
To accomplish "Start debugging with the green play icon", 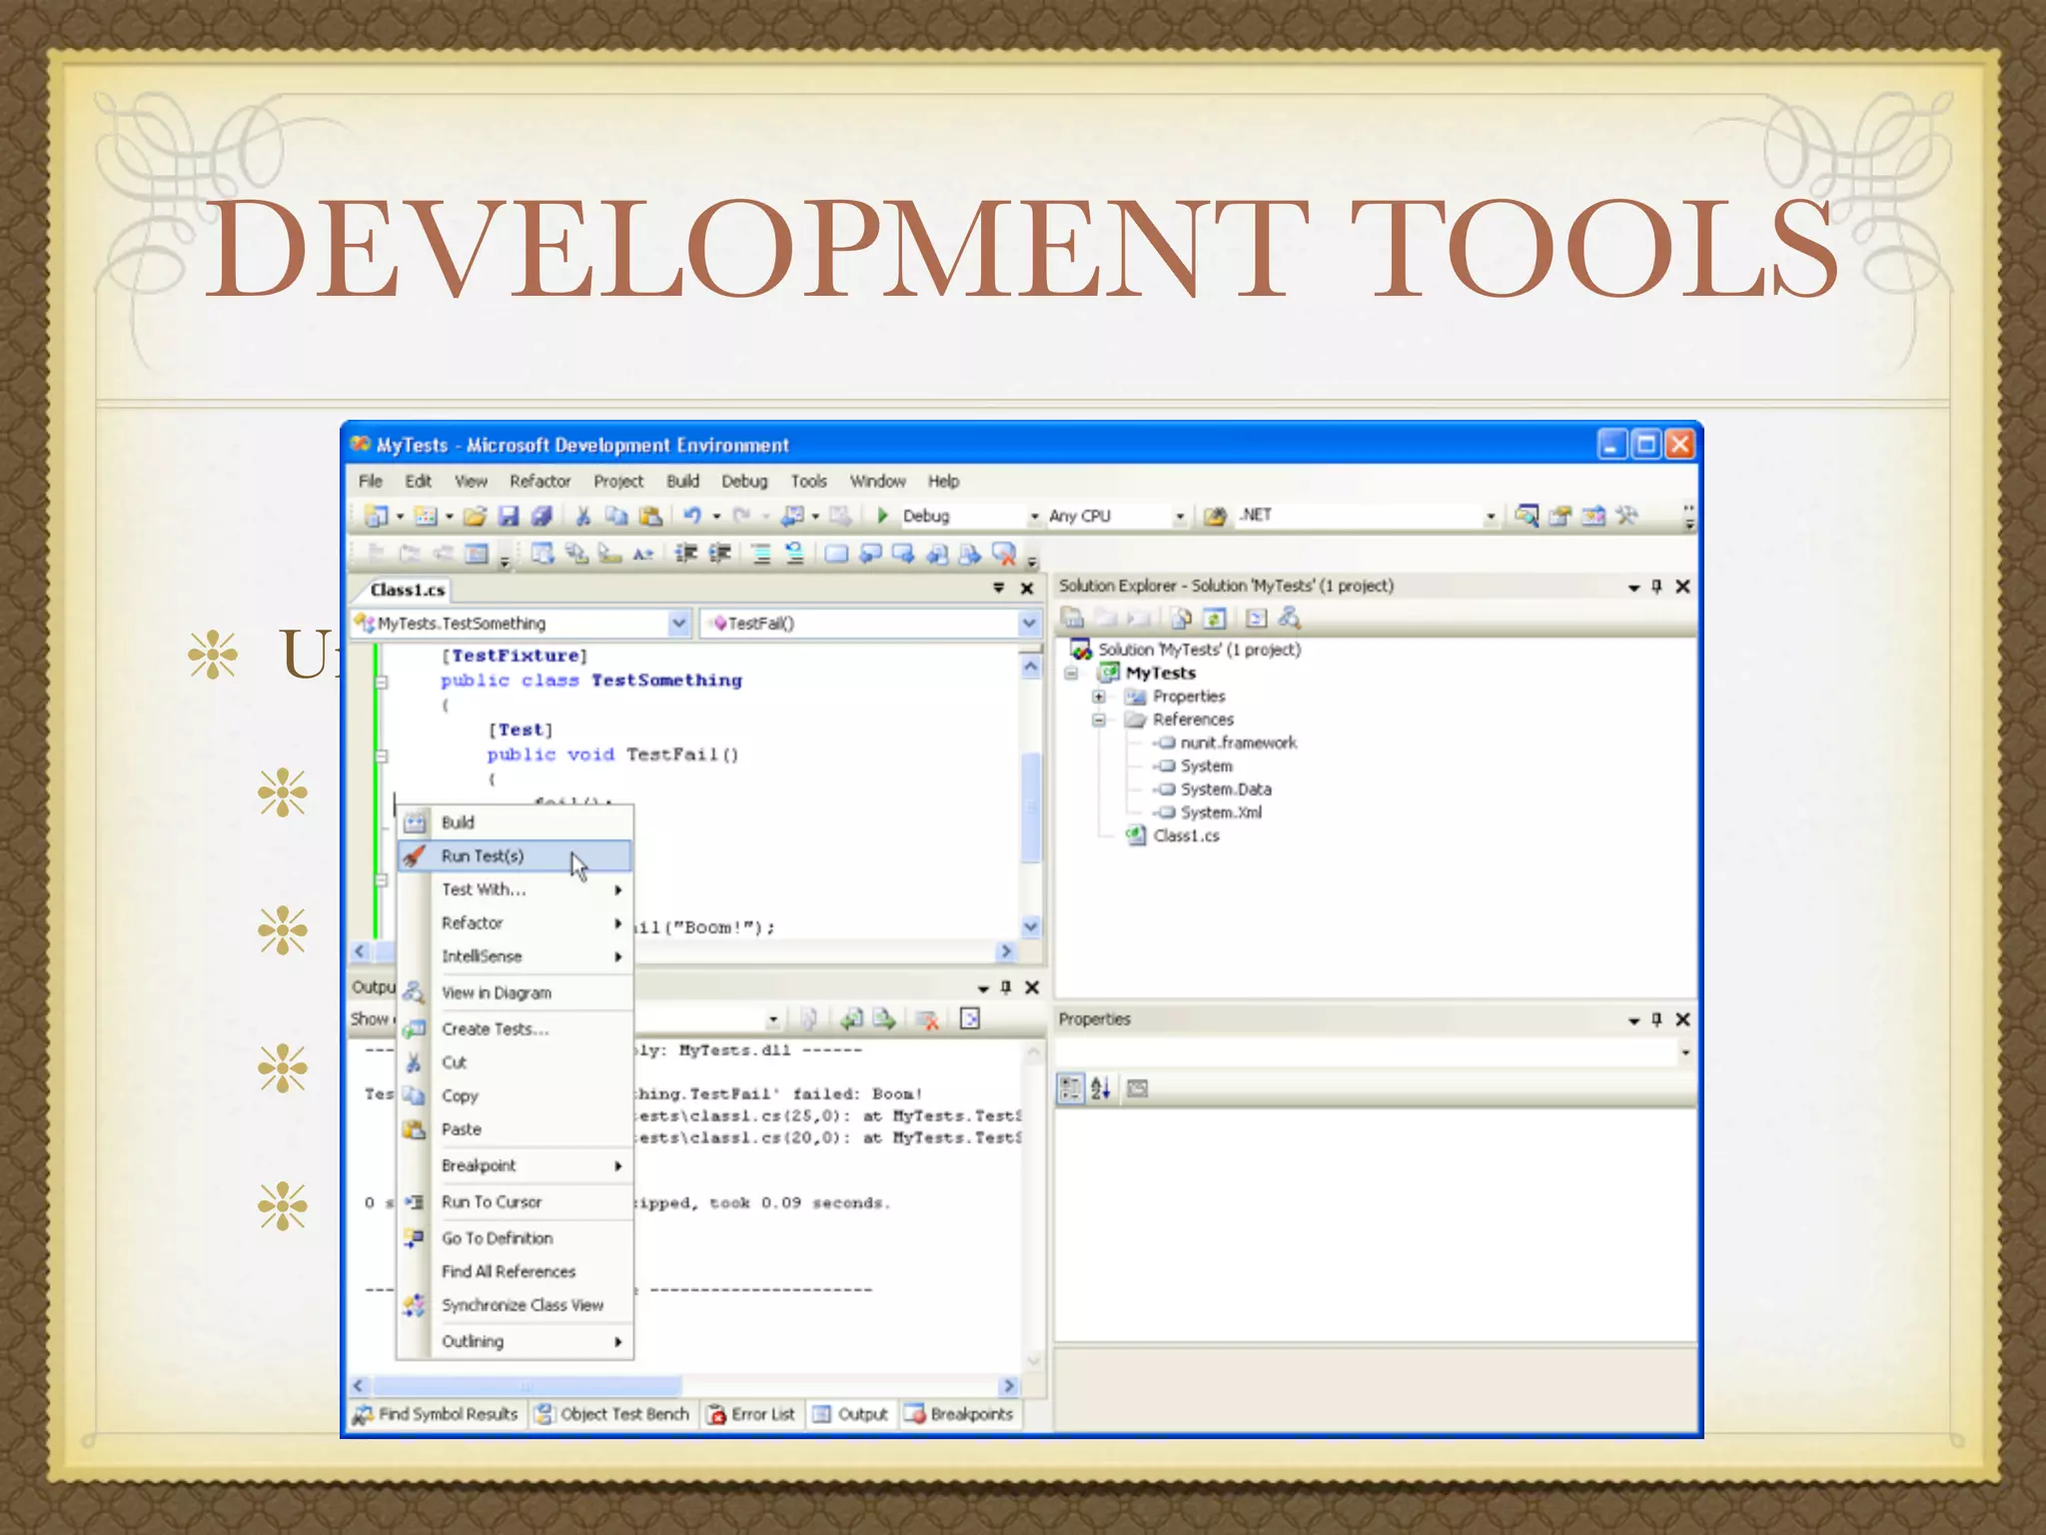I will coord(882,516).
